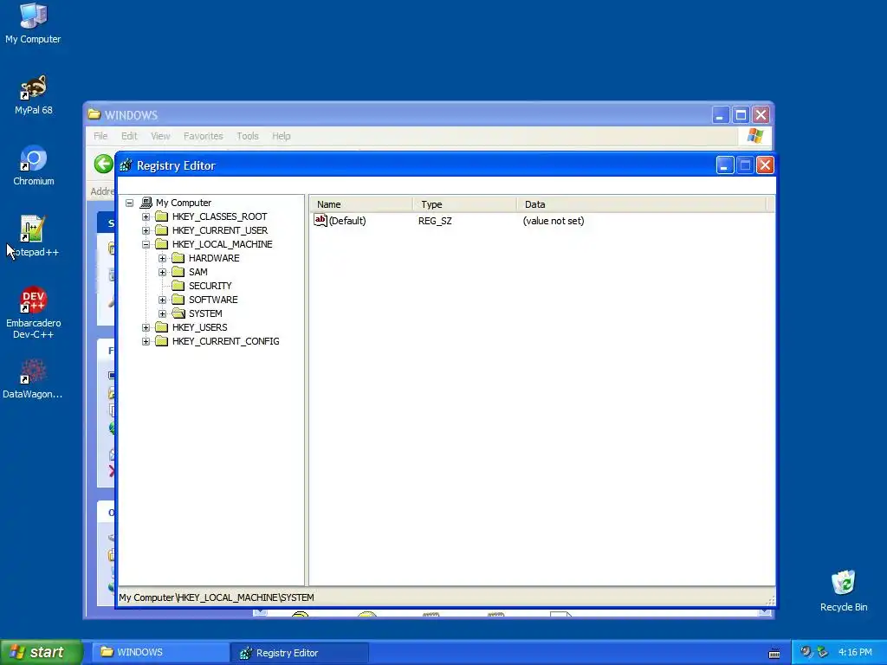Open Chromium desktop shortcut
The width and height of the screenshot is (887, 665).
tap(34, 165)
